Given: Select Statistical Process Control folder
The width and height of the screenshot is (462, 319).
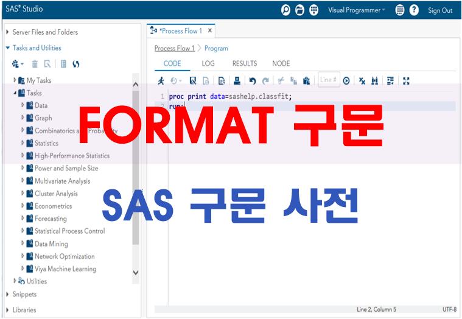Looking at the screenshot, I should pyautogui.click(x=69, y=231).
